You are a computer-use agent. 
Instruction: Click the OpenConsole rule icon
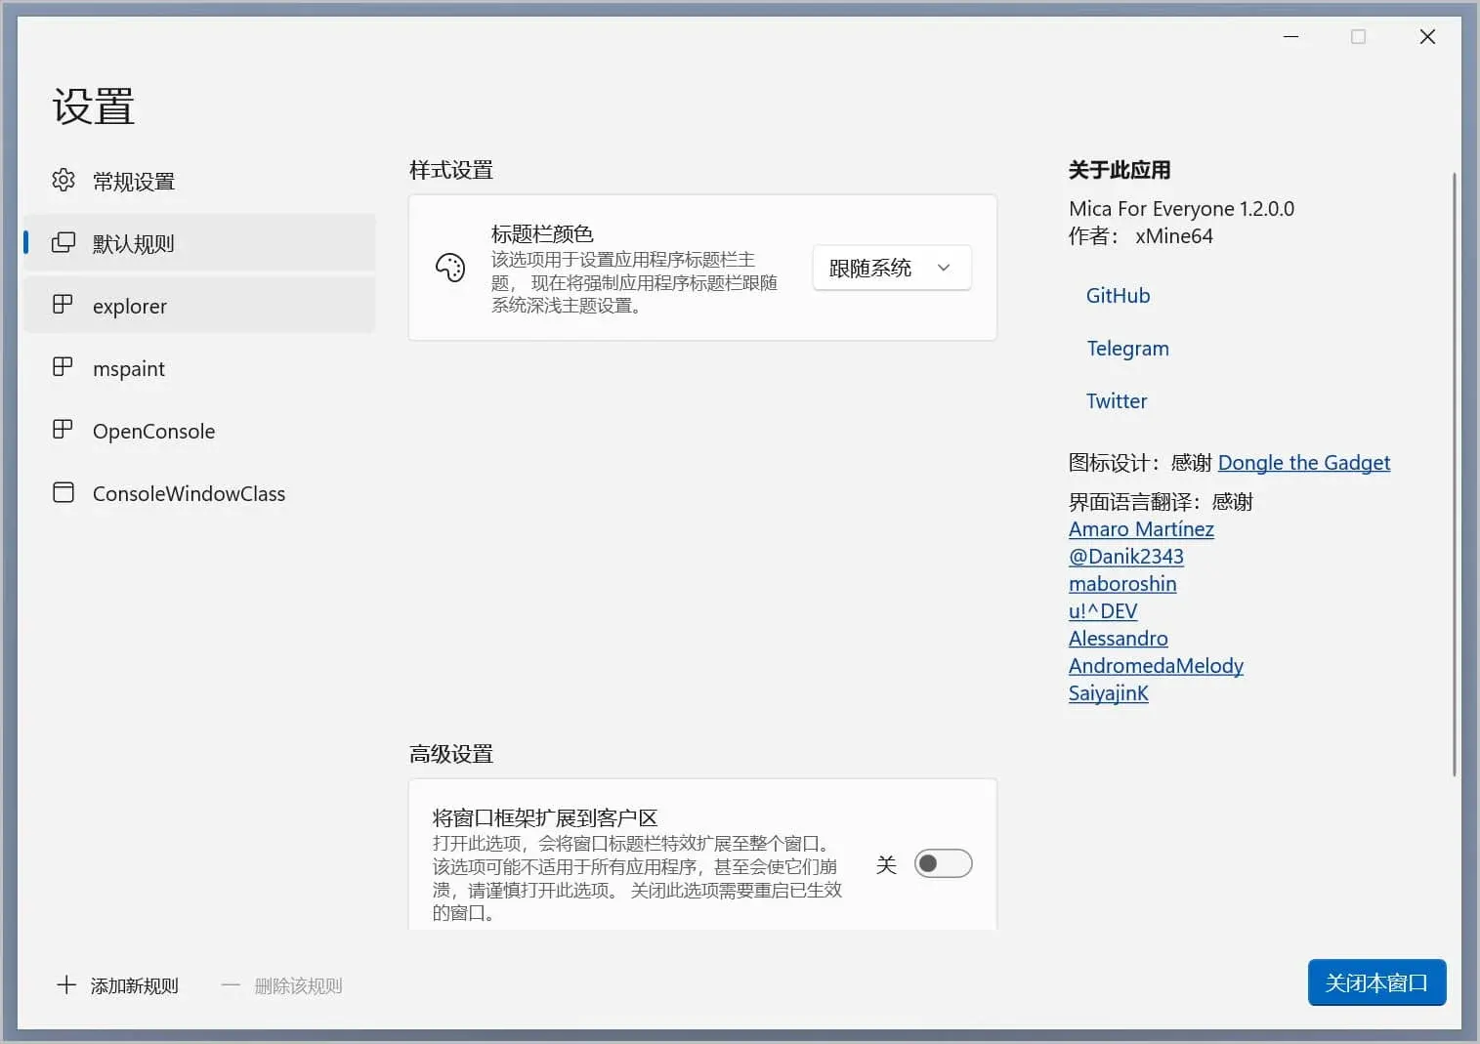(x=63, y=430)
